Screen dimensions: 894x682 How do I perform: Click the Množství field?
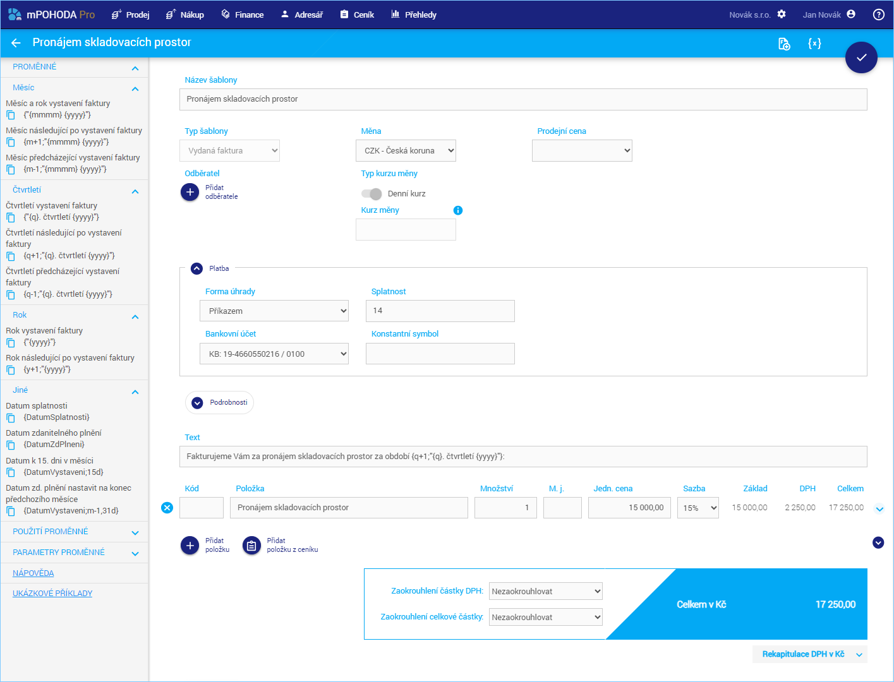pyautogui.click(x=505, y=508)
